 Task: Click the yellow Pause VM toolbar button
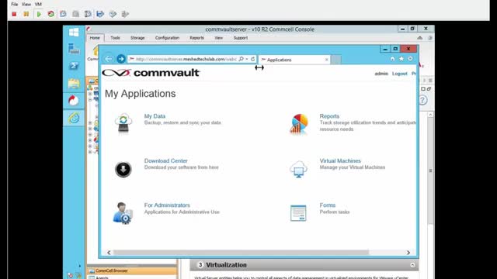[x=26, y=14]
